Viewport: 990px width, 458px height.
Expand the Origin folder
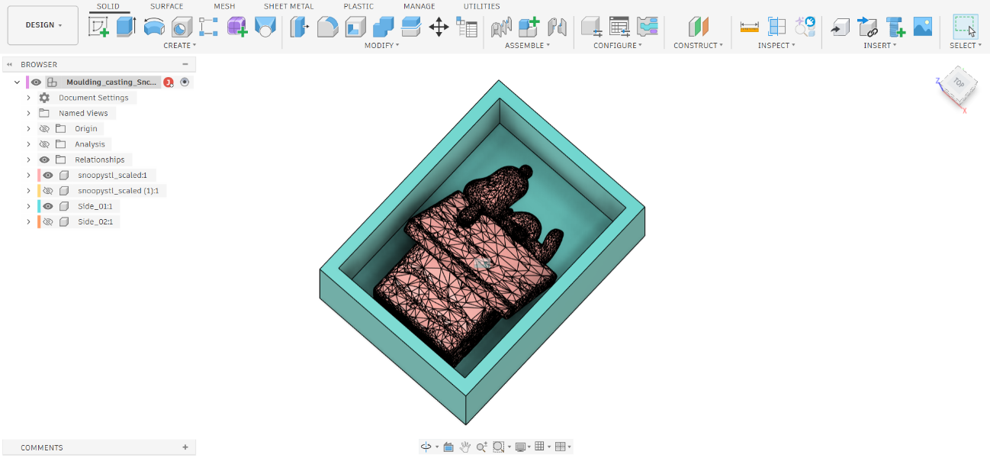pyautogui.click(x=29, y=129)
